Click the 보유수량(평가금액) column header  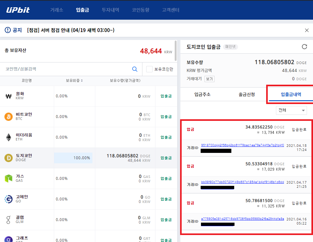(x=125, y=80)
